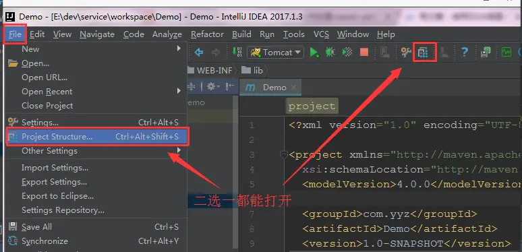The image size is (522, 252).
Task: Start debugging with the green bug icon
Action: [x=330, y=52]
